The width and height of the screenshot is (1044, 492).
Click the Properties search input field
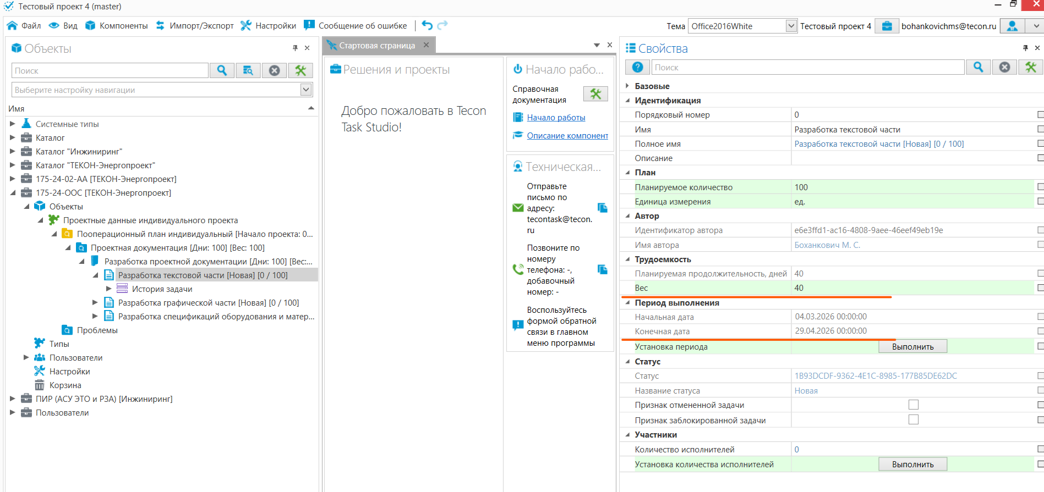807,67
